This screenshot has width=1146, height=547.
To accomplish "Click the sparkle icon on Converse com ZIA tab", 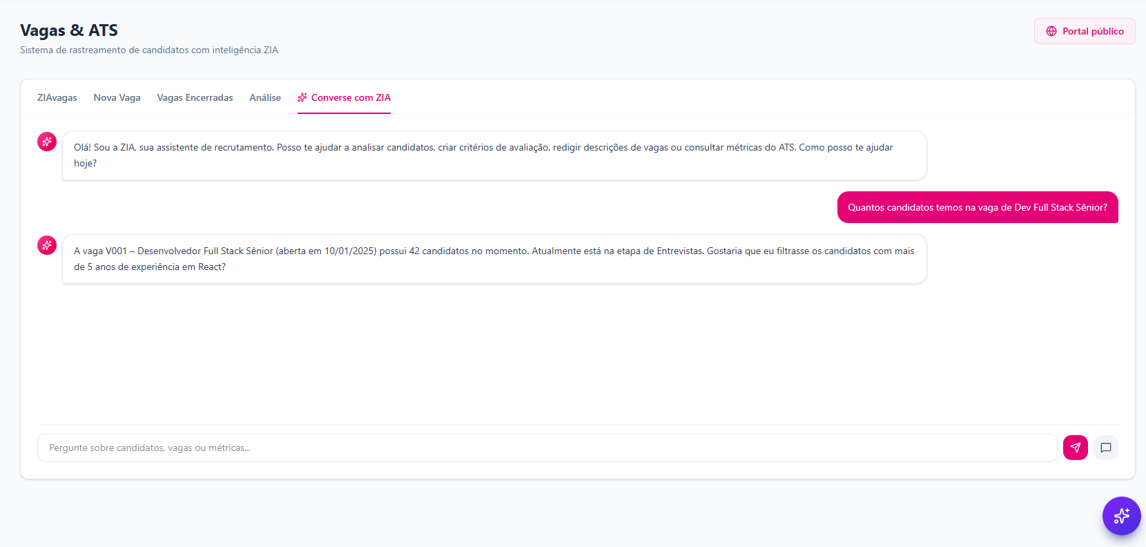I will [x=302, y=97].
